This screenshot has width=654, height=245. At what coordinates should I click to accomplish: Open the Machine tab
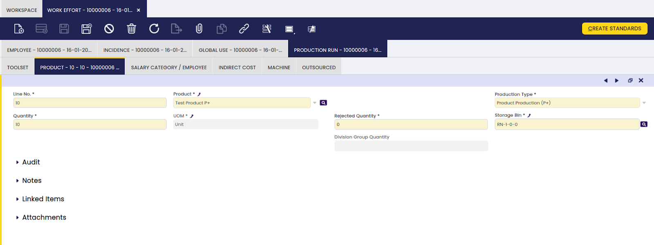[x=279, y=67]
